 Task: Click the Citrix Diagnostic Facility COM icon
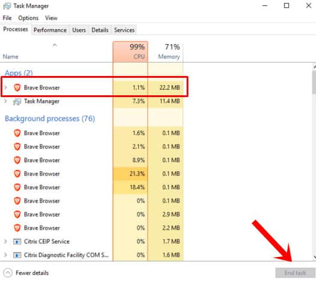[x=17, y=255]
